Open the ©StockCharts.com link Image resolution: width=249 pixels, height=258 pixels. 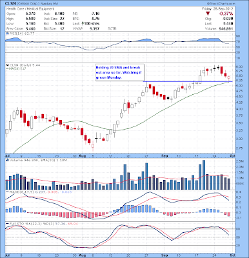pyautogui.click(x=221, y=4)
